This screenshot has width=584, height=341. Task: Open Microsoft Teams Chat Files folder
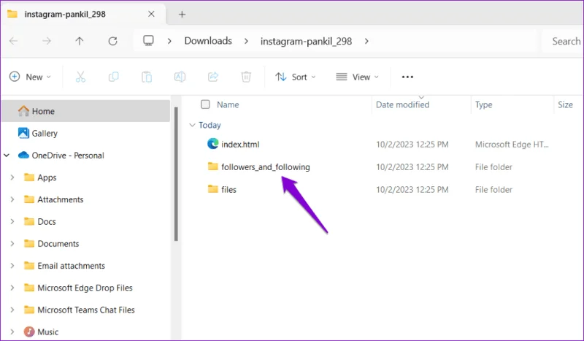click(x=86, y=310)
